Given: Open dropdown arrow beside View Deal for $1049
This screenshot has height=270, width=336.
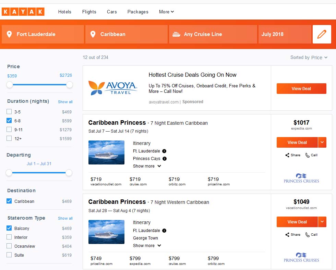Looking at the screenshot, I should (x=322, y=222).
